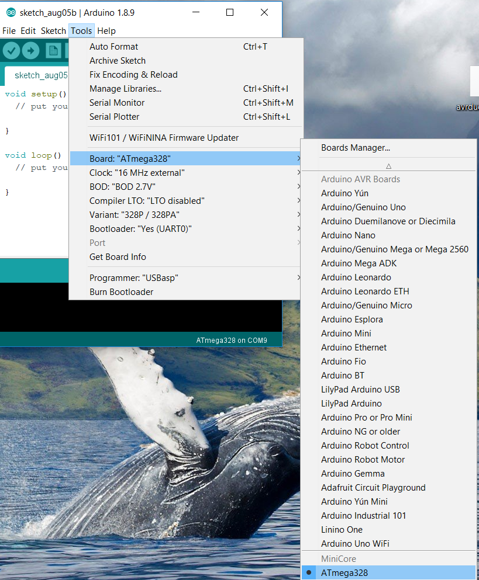Switch to the sketch_aug05 editor tab
The image size is (479, 580).
pyautogui.click(x=37, y=75)
